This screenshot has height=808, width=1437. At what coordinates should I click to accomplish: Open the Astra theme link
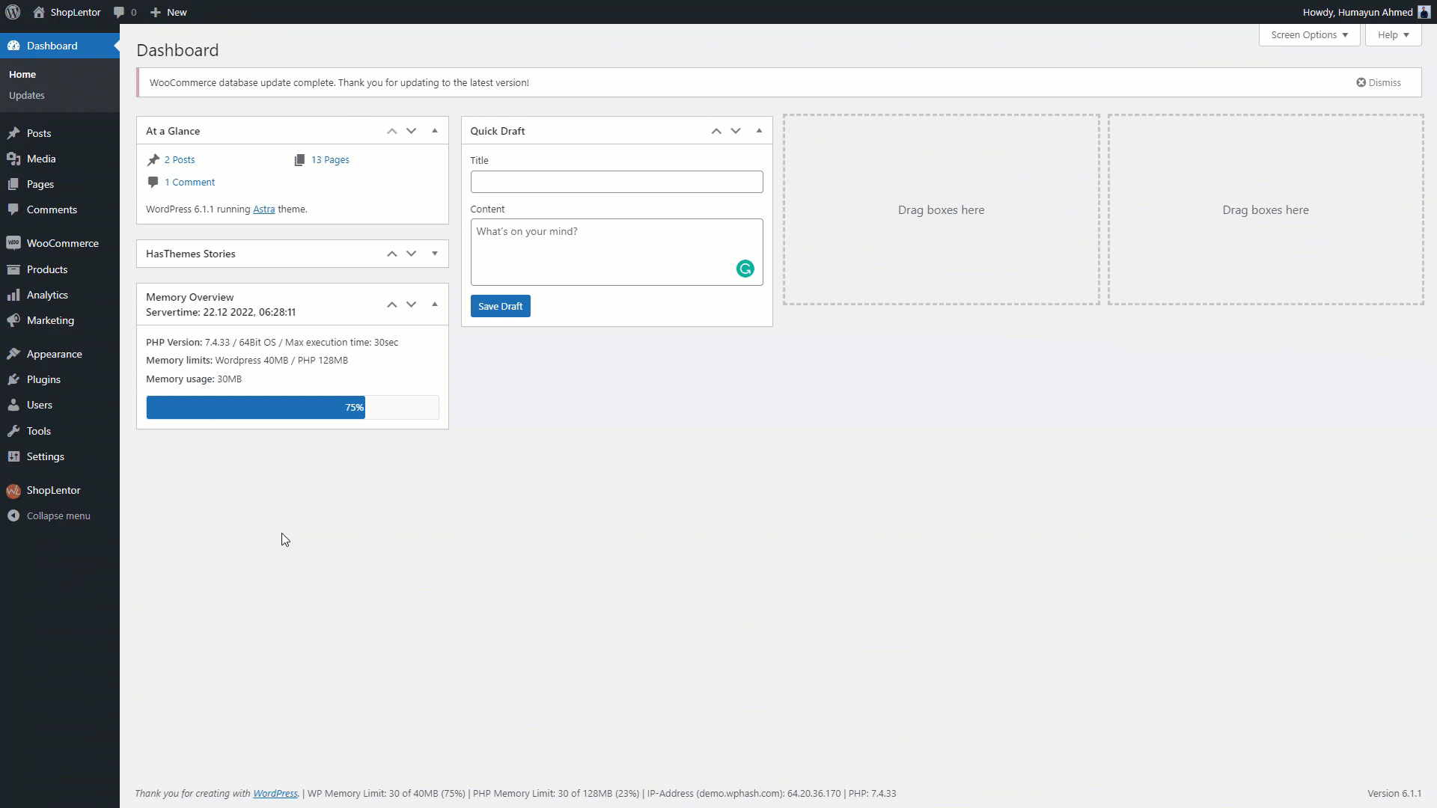tap(263, 209)
